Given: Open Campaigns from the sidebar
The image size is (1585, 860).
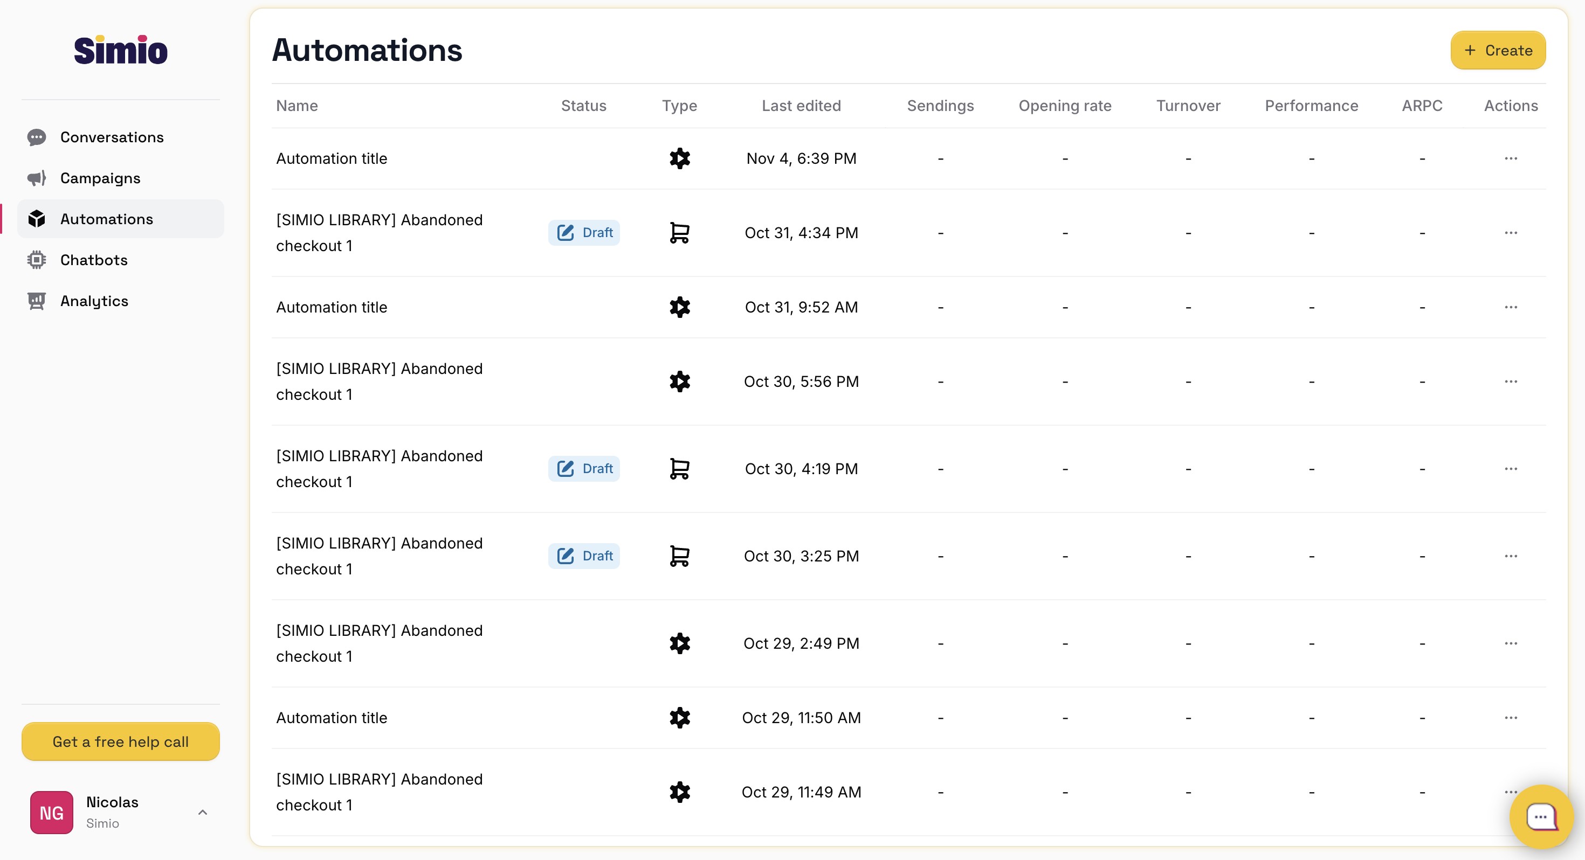Looking at the screenshot, I should [x=100, y=178].
